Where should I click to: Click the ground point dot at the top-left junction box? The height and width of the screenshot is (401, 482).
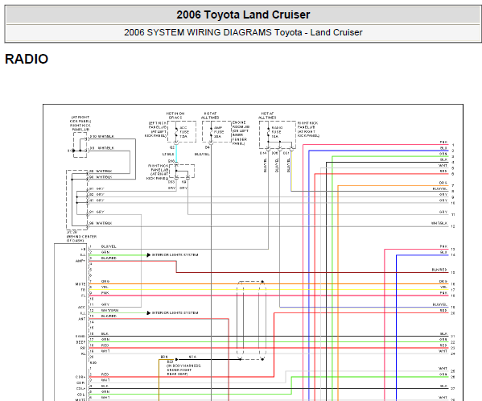[73, 151]
